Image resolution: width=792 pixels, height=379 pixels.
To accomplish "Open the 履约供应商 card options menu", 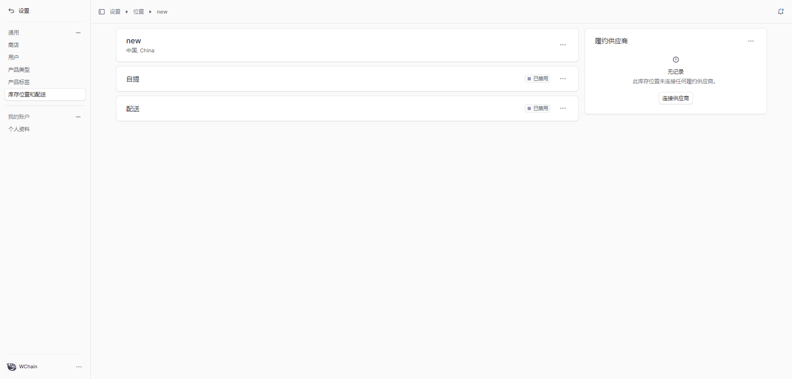I will 751,41.
